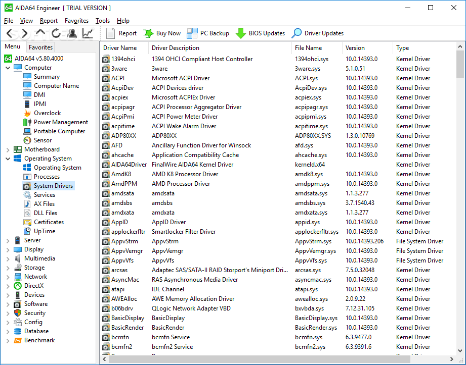The height and width of the screenshot is (365, 466).
Task: Open Driver Updates from the toolbar
Action: pos(317,33)
